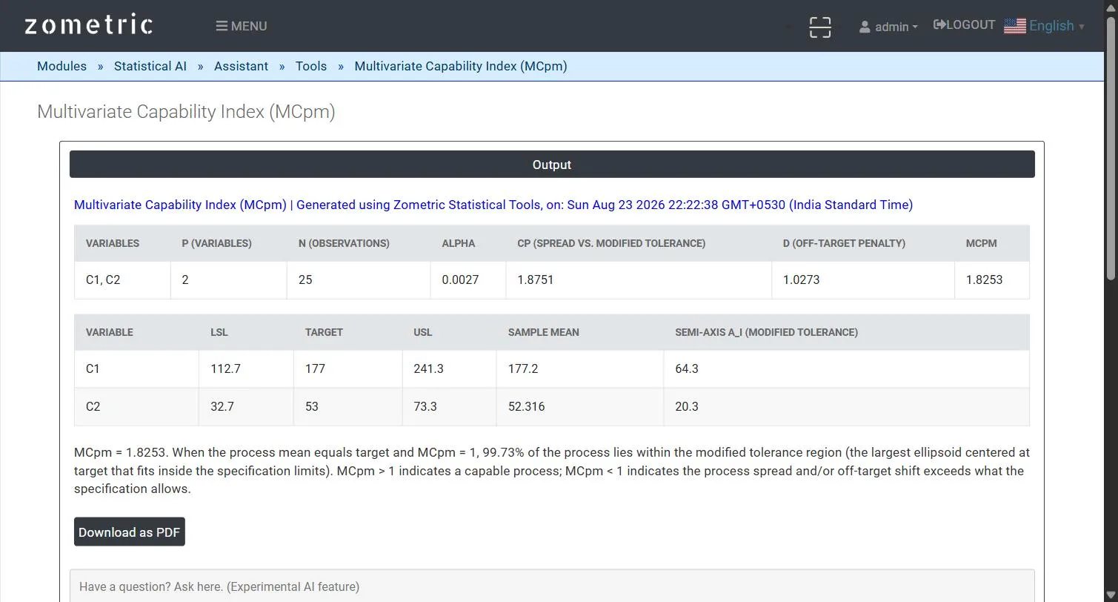Open the admin user dropdown
The image size is (1118, 602).
pos(888,27)
